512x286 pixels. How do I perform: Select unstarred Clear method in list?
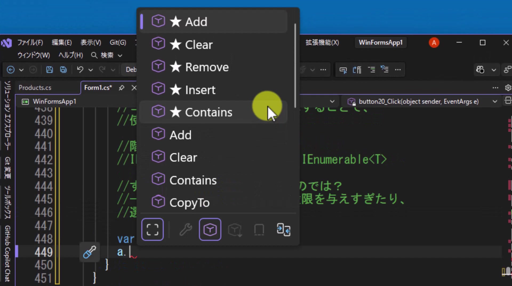[x=213, y=157]
